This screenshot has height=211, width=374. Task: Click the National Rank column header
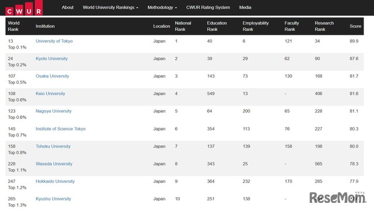pyautogui.click(x=183, y=26)
